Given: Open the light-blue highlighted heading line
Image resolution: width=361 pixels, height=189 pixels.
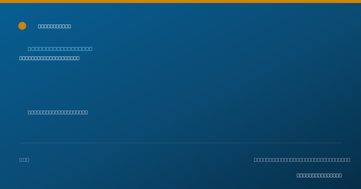Looking at the screenshot, I should [60, 49].
